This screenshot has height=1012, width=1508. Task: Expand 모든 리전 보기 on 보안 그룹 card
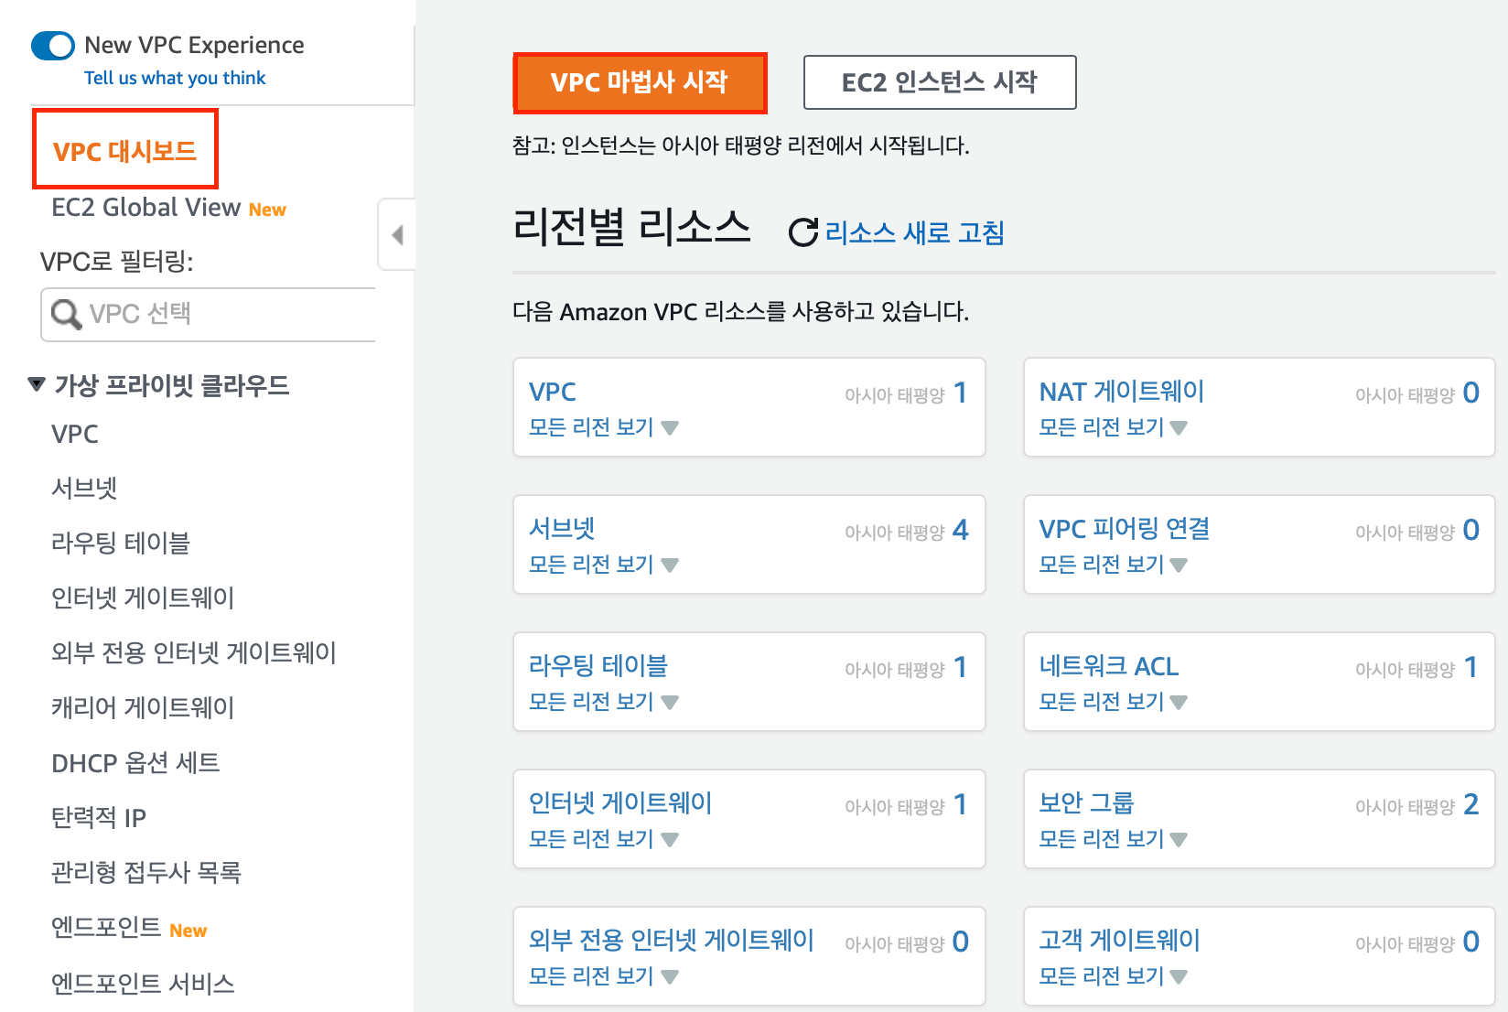[1114, 839]
